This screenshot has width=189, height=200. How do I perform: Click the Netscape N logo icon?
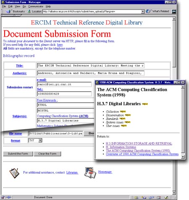pyautogui.click(x=174, y=11)
